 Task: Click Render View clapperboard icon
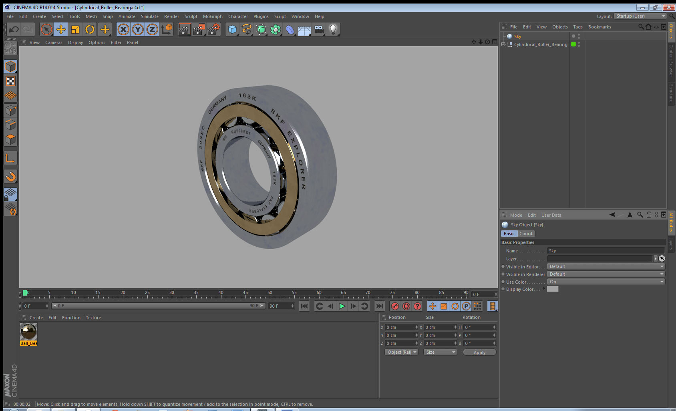click(x=184, y=29)
